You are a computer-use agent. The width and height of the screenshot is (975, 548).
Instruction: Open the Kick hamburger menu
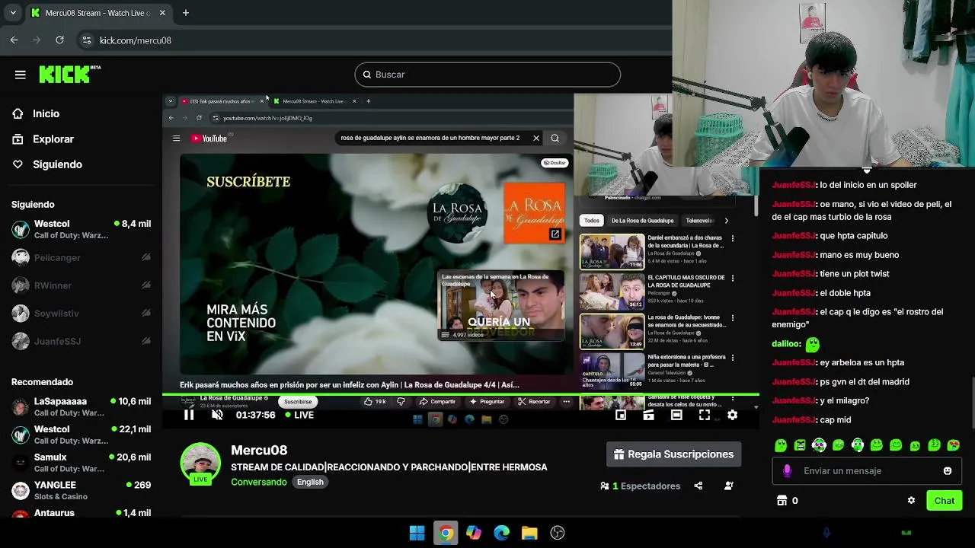tap(21, 75)
